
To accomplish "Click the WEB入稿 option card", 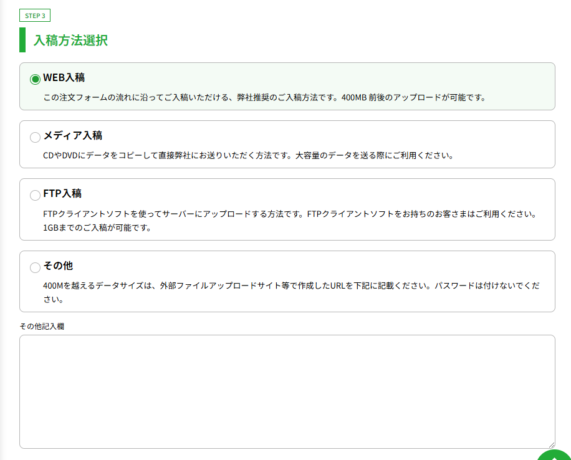I will pyautogui.click(x=287, y=87).
